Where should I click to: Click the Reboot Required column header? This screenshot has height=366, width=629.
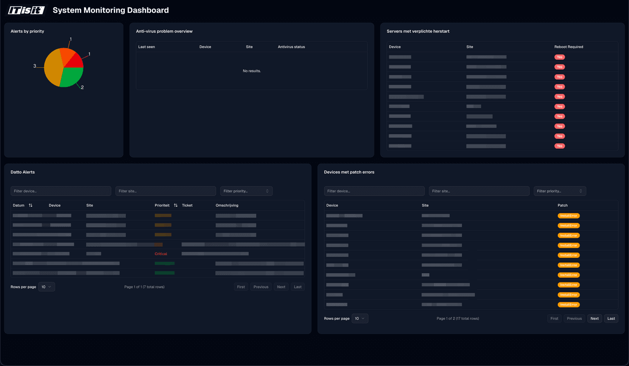pos(569,47)
